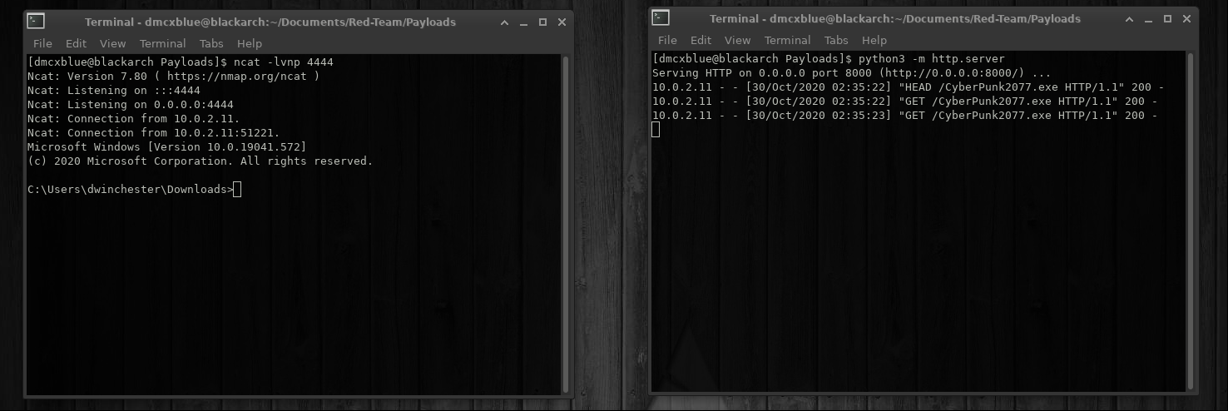Click the 02:35:23 GET CyberPunk2077.exe log line
The image size is (1228, 411).
pos(905,116)
